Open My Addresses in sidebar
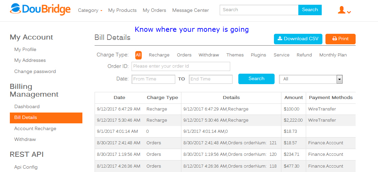The width and height of the screenshot is (378, 172). (x=30, y=60)
